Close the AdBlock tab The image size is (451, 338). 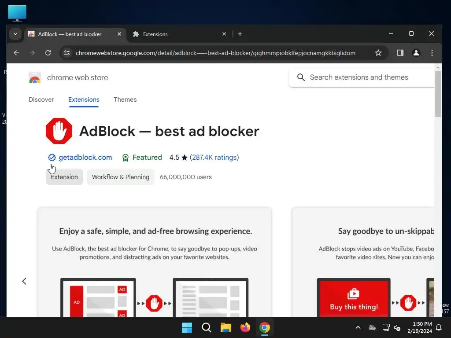(x=119, y=34)
